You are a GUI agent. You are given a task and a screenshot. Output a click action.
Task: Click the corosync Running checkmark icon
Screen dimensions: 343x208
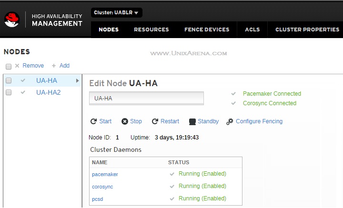tap(172, 187)
